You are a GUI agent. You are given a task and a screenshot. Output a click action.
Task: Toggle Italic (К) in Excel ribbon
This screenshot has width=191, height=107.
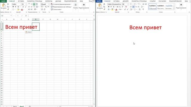tap(16, 7)
